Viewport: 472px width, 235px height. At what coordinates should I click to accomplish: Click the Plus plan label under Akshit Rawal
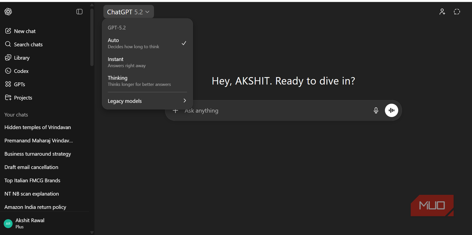(x=19, y=227)
